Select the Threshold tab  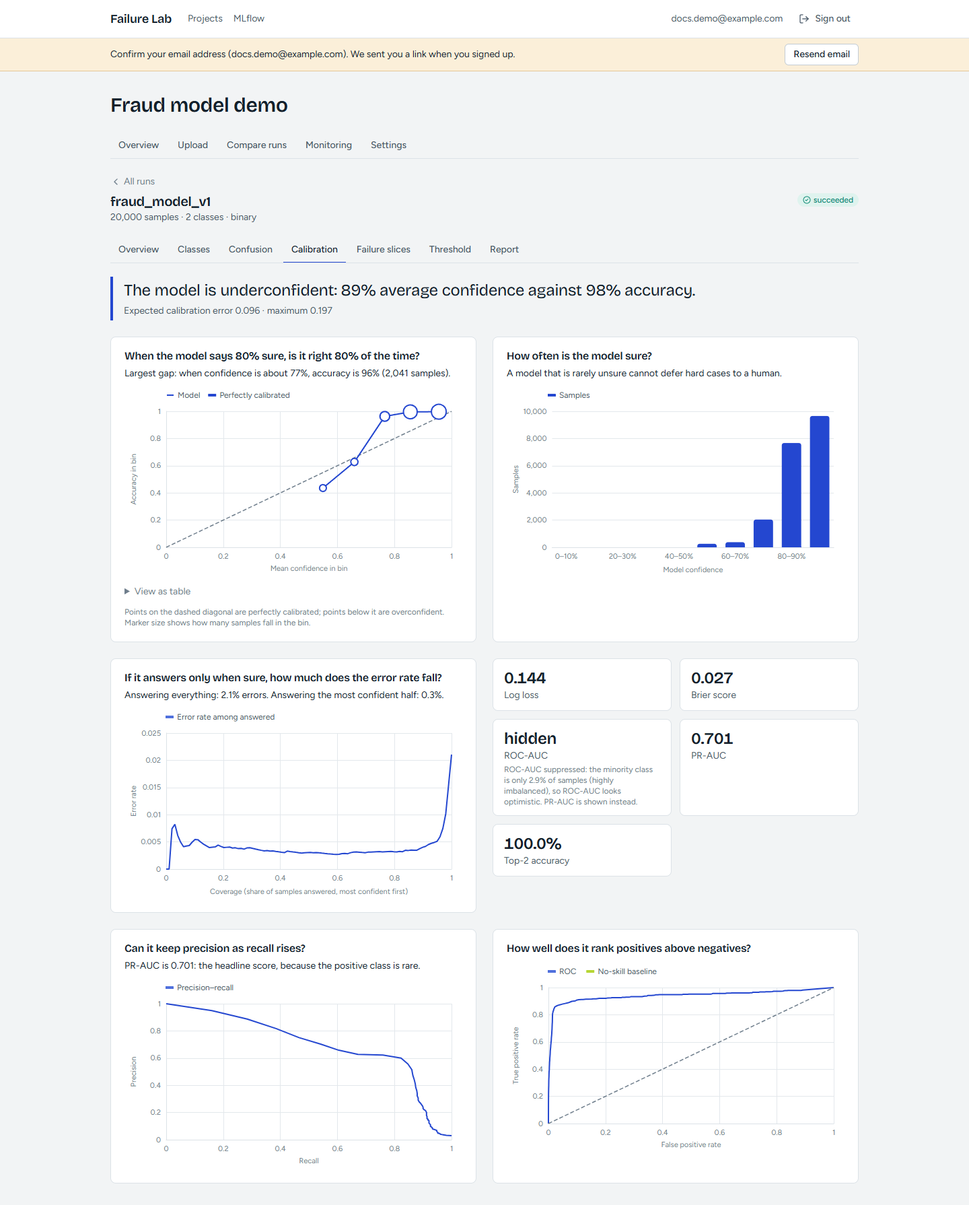(450, 250)
